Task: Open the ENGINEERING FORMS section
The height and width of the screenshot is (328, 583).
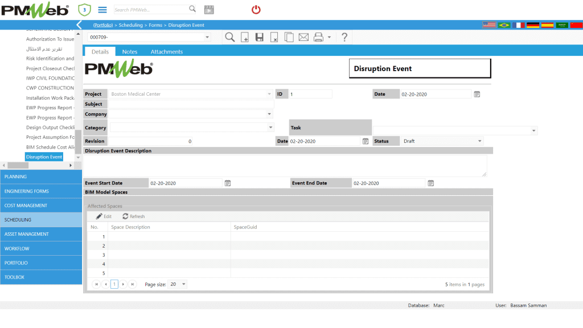Action: (41, 191)
